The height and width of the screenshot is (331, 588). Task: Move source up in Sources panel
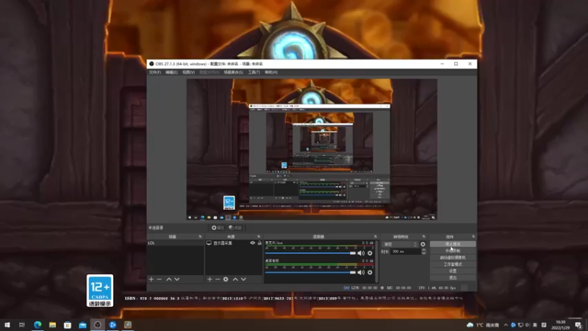click(235, 280)
